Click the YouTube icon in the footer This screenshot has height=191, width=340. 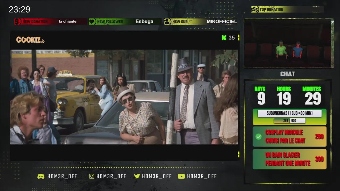(181, 176)
